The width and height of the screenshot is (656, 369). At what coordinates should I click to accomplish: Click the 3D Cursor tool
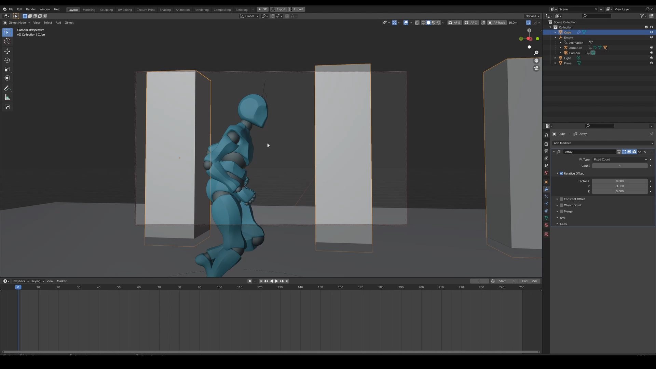click(x=7, y=41)
